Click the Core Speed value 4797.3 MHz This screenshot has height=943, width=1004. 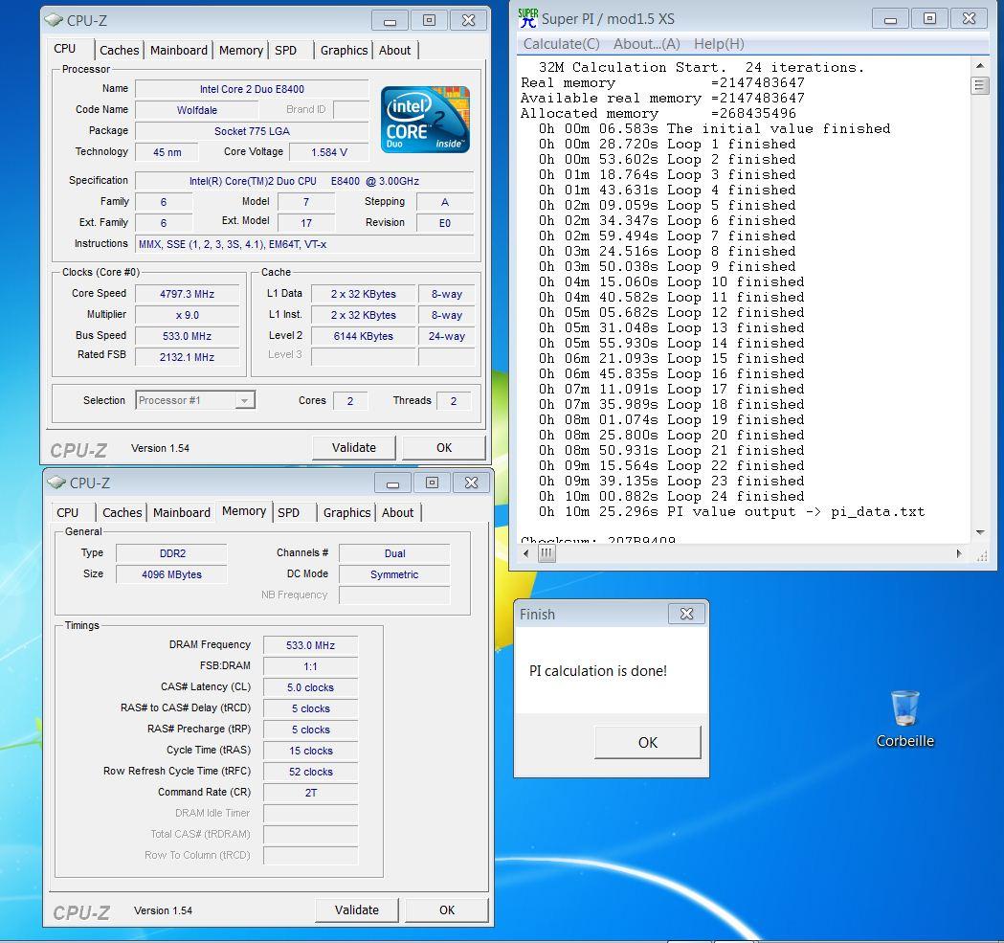click(x=187, y=294)
